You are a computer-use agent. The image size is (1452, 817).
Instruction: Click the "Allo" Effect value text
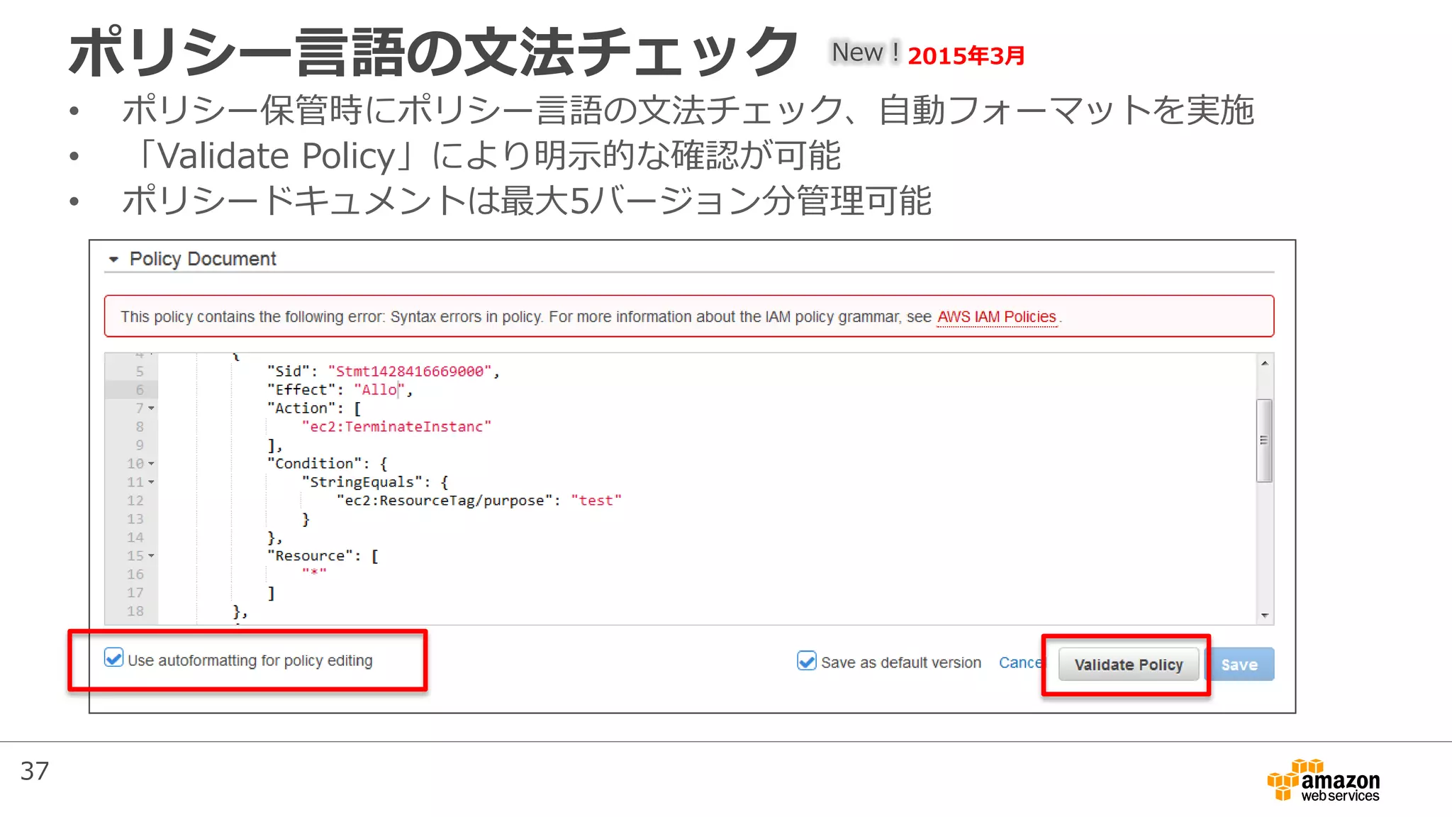(x=379, y=390)
